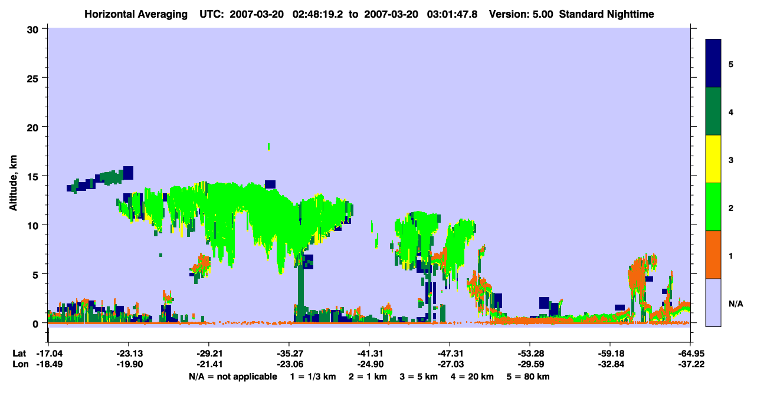The image size is (767, 393).
Task: Click latitude value -35.27
Action: tap(289, 354)
